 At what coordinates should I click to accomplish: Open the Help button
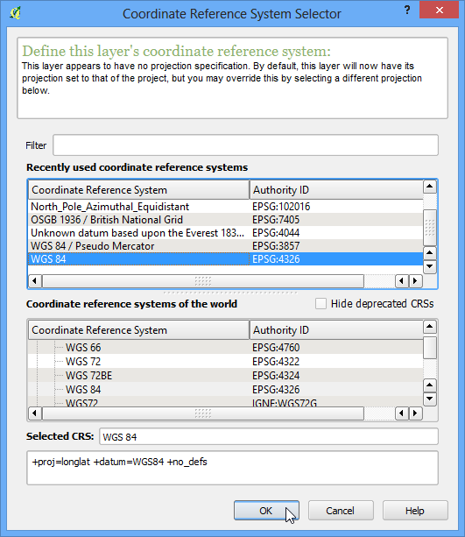pos(415,511)
